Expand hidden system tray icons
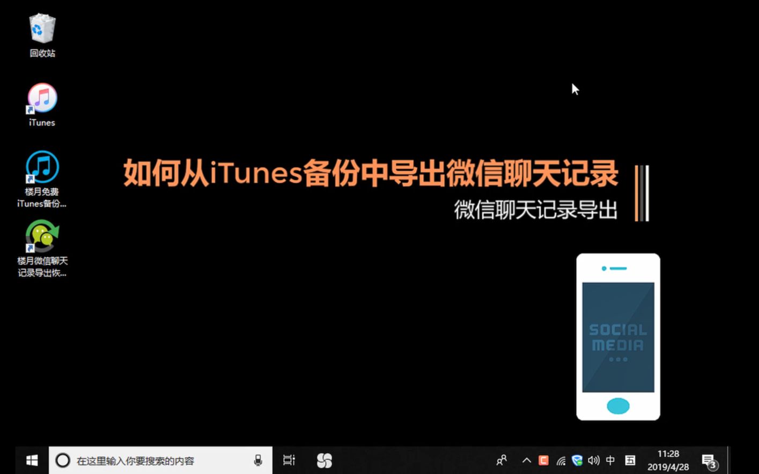 [x=527, y=461]
